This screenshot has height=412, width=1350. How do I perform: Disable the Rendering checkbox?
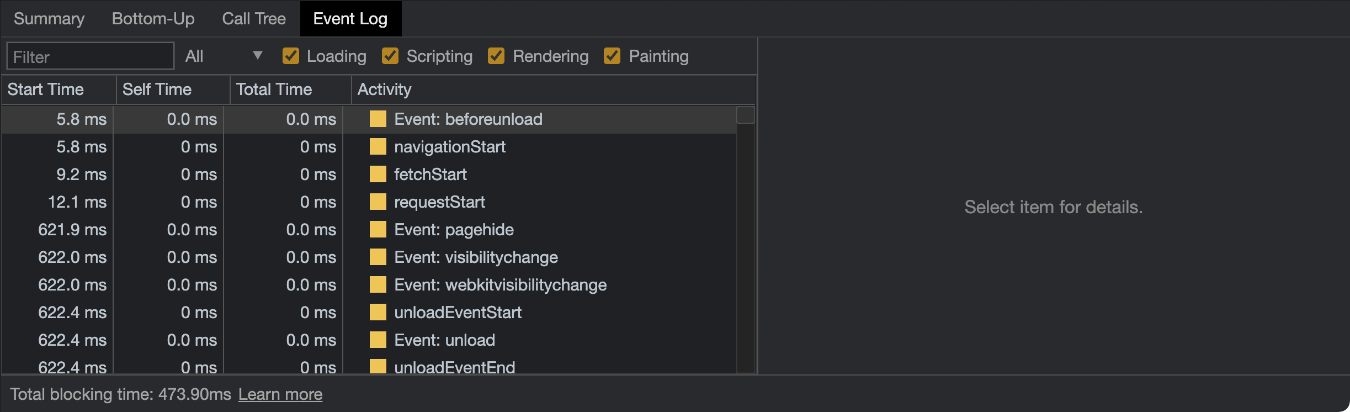[x=496, y=56]
